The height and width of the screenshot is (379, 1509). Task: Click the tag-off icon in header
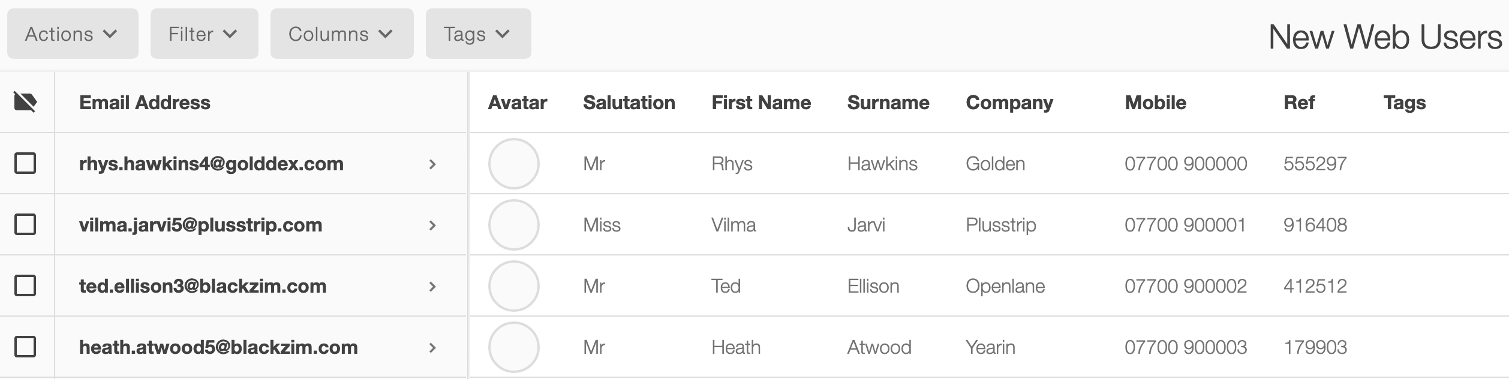[25, 103]
